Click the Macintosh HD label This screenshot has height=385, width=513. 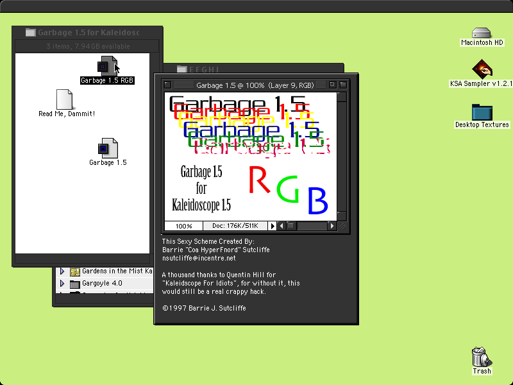coord(482,42)
